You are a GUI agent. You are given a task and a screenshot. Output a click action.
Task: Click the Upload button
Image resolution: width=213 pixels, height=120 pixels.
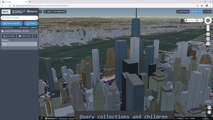point(31,23)
